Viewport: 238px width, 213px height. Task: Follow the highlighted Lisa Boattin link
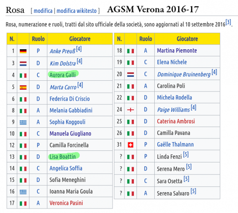point(62,157)
